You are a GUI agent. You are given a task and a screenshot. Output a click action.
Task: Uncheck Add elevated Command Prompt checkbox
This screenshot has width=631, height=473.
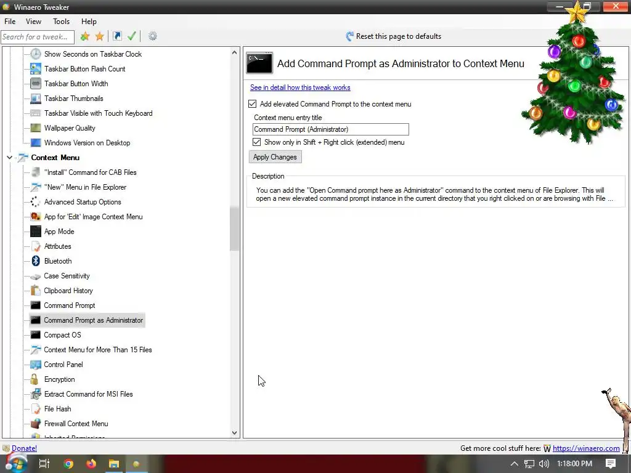(252, 104)
